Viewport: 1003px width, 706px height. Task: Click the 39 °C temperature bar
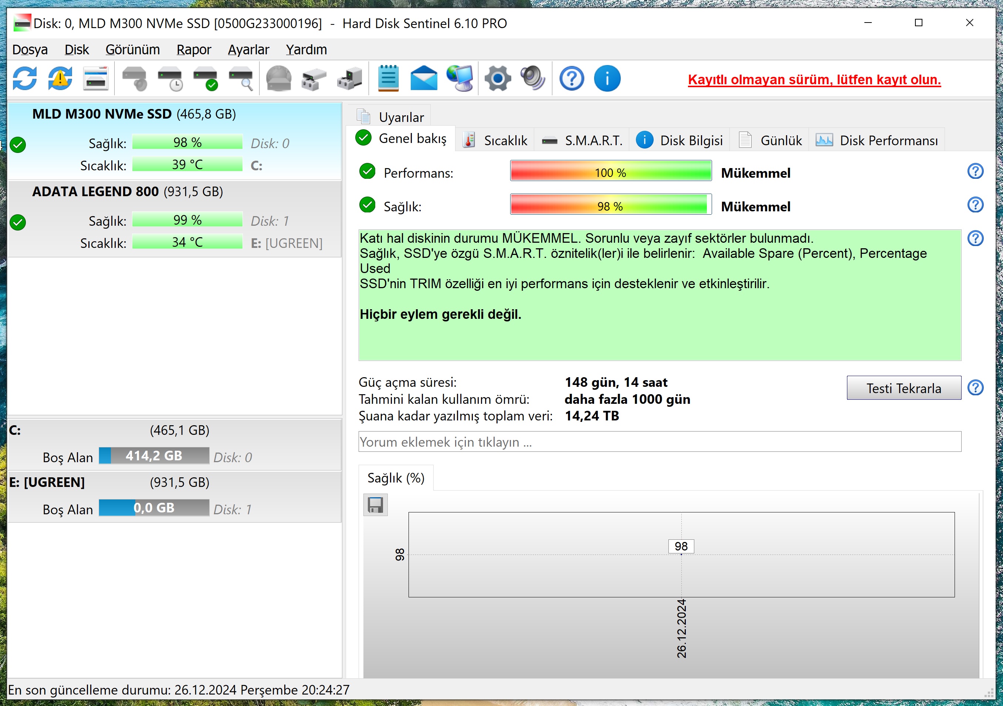click(187, 164)
